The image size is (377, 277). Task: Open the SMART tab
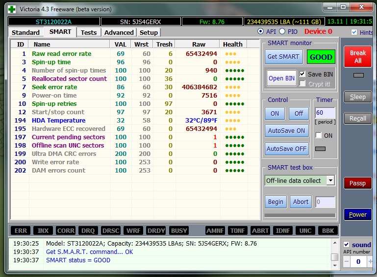tap(60, 32)
